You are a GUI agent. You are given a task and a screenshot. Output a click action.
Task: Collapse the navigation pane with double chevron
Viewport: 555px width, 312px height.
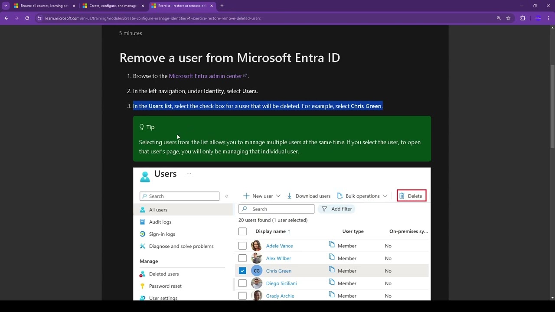point(226,196)
